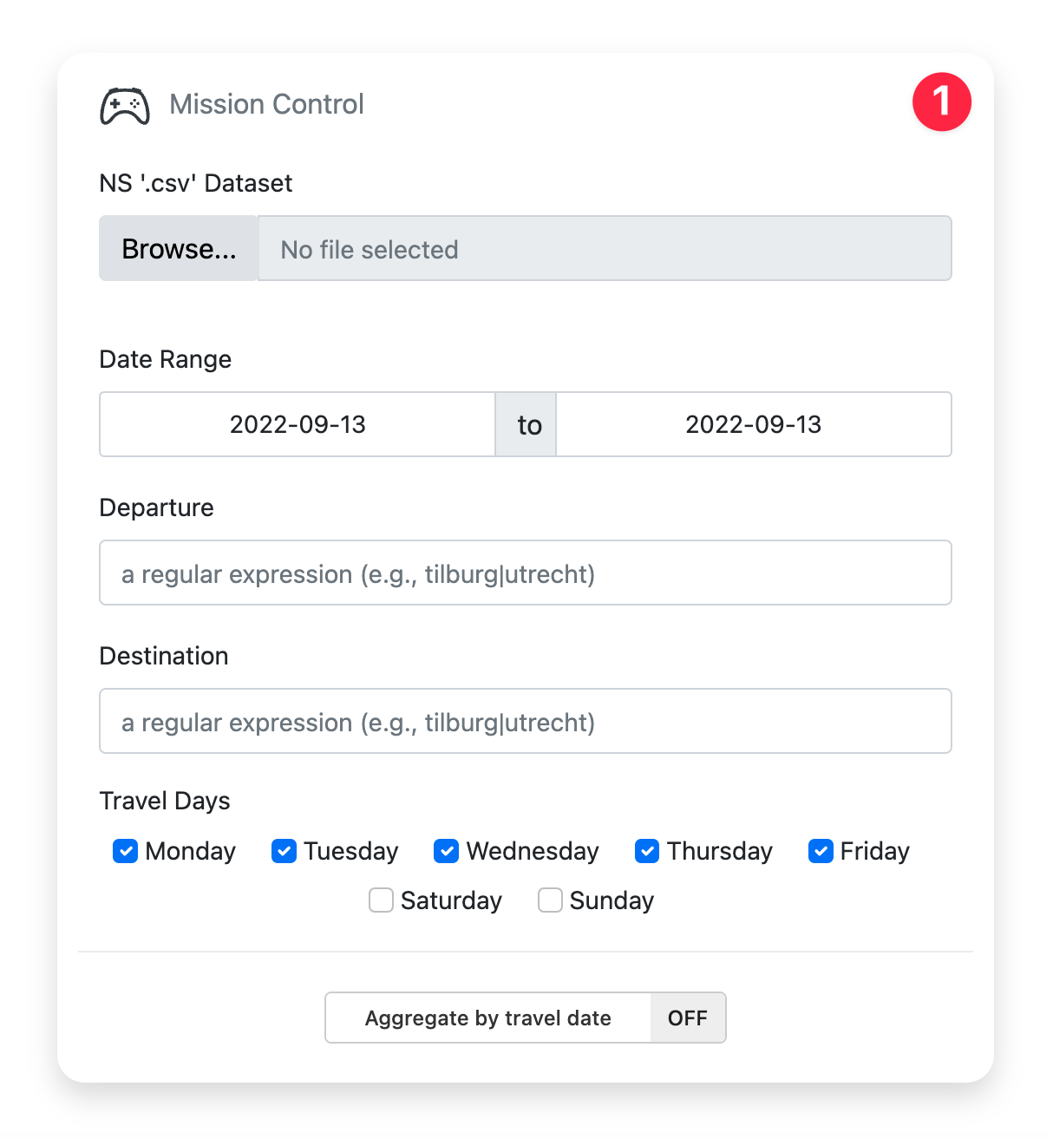Uncheck the Tuesday checkbox

284,851
